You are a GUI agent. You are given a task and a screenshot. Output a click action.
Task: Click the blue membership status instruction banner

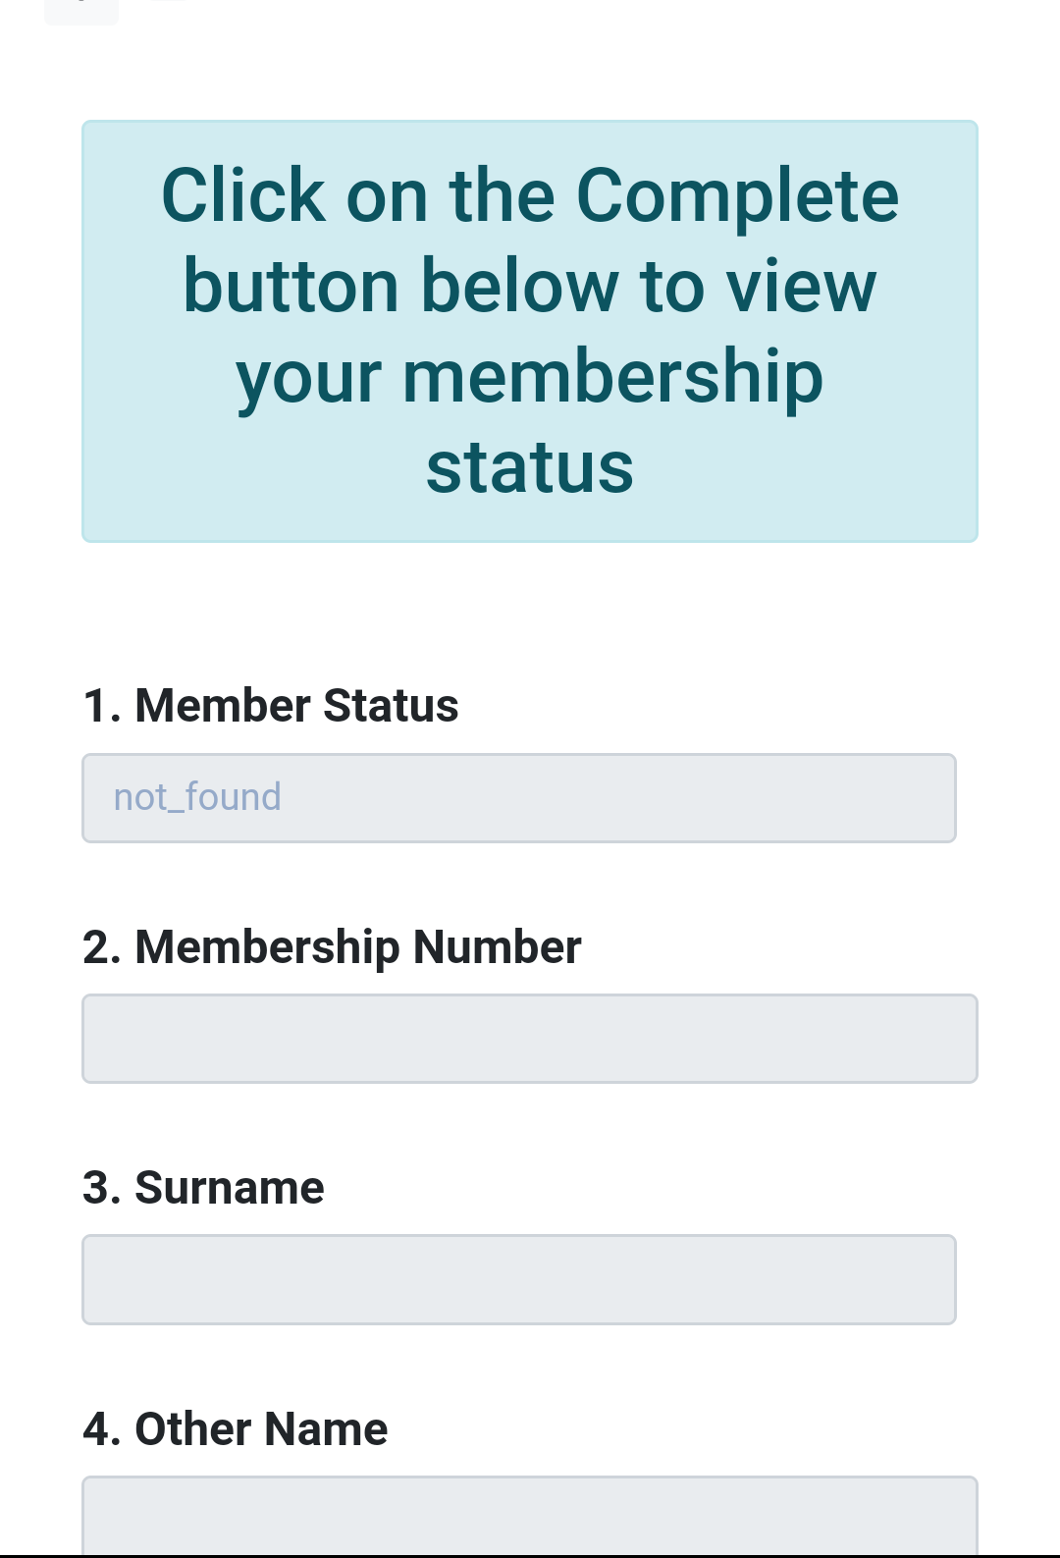click(529, 331)
